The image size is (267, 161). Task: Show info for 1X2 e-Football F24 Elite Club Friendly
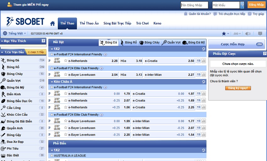101,69
